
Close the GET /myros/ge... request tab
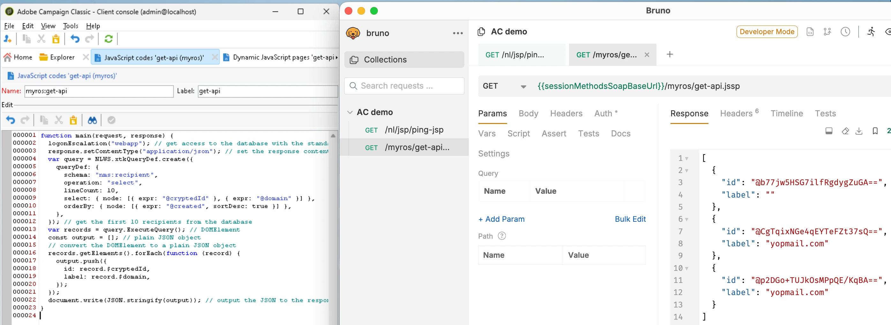[x=647, y=54]
